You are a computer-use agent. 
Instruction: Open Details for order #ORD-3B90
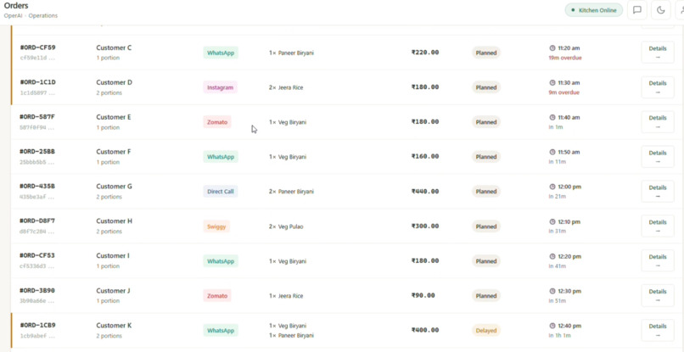(658, 295)
